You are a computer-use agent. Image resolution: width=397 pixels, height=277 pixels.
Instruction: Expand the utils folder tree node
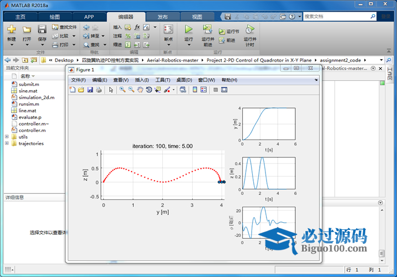coord(7,137)
